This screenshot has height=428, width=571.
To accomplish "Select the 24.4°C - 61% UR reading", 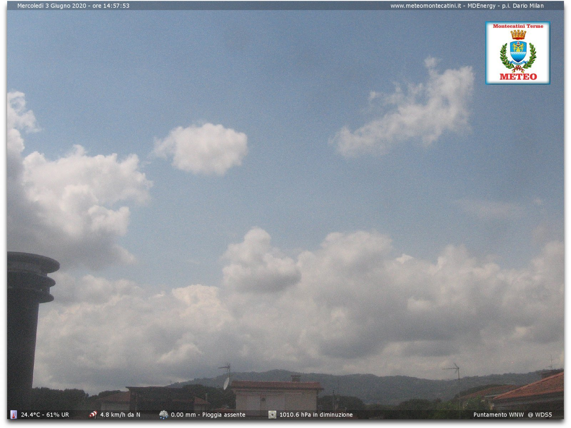I will 45,415.
